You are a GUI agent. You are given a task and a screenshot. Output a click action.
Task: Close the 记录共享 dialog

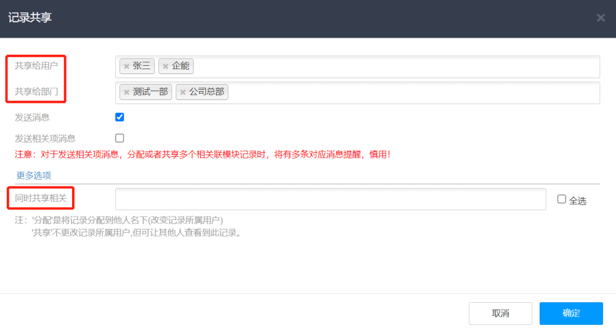pos(601,18)
